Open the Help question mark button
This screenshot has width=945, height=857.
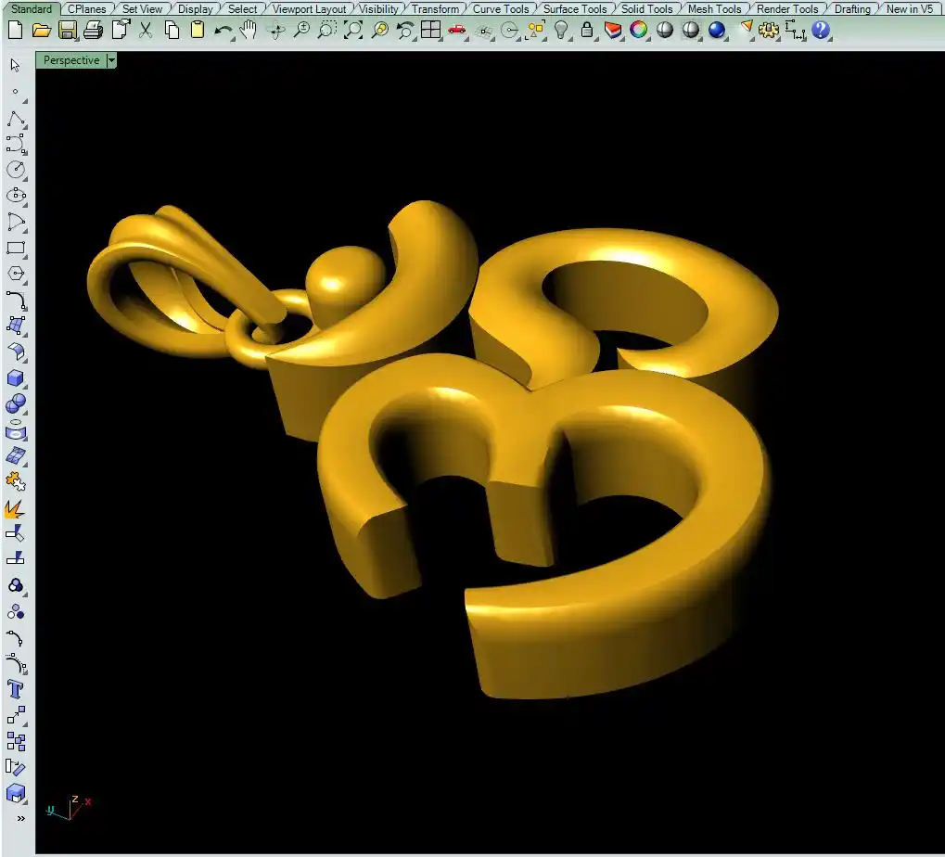click(x=821, y=30)
